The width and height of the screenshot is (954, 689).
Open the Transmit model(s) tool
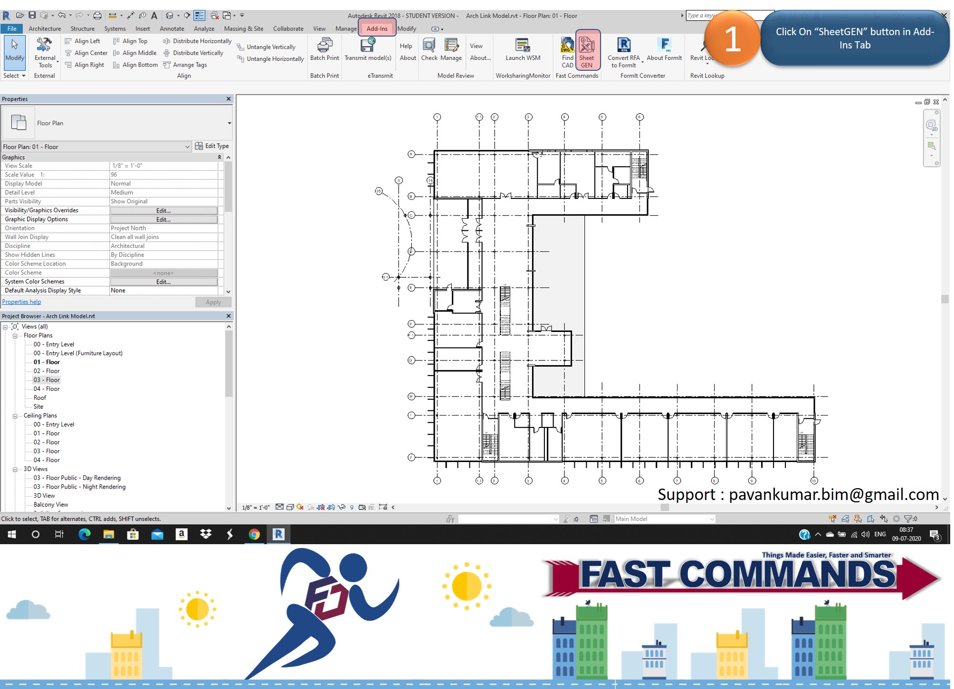368,50
